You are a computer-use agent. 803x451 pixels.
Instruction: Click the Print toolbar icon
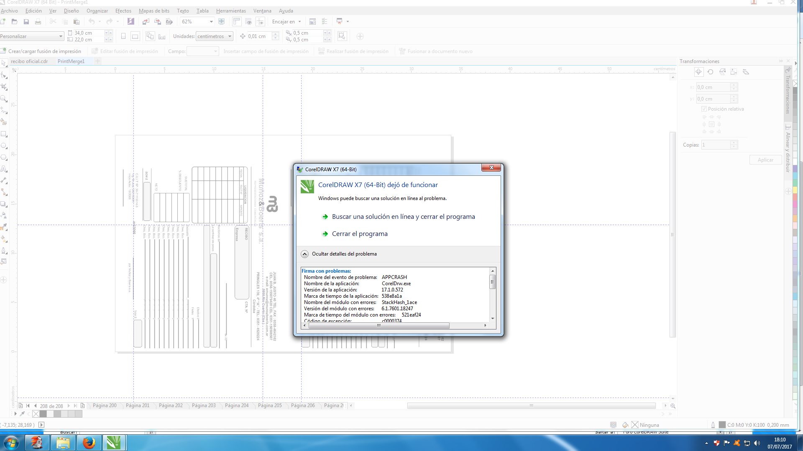38,21
